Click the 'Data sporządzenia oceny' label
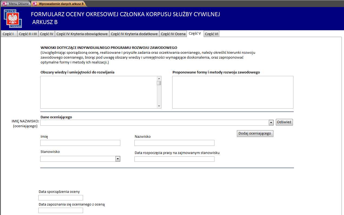Image resolution: width=344 pixels, height=215 pixels. click(59, 192)
